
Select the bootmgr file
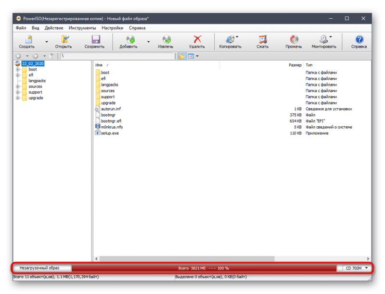108,115
